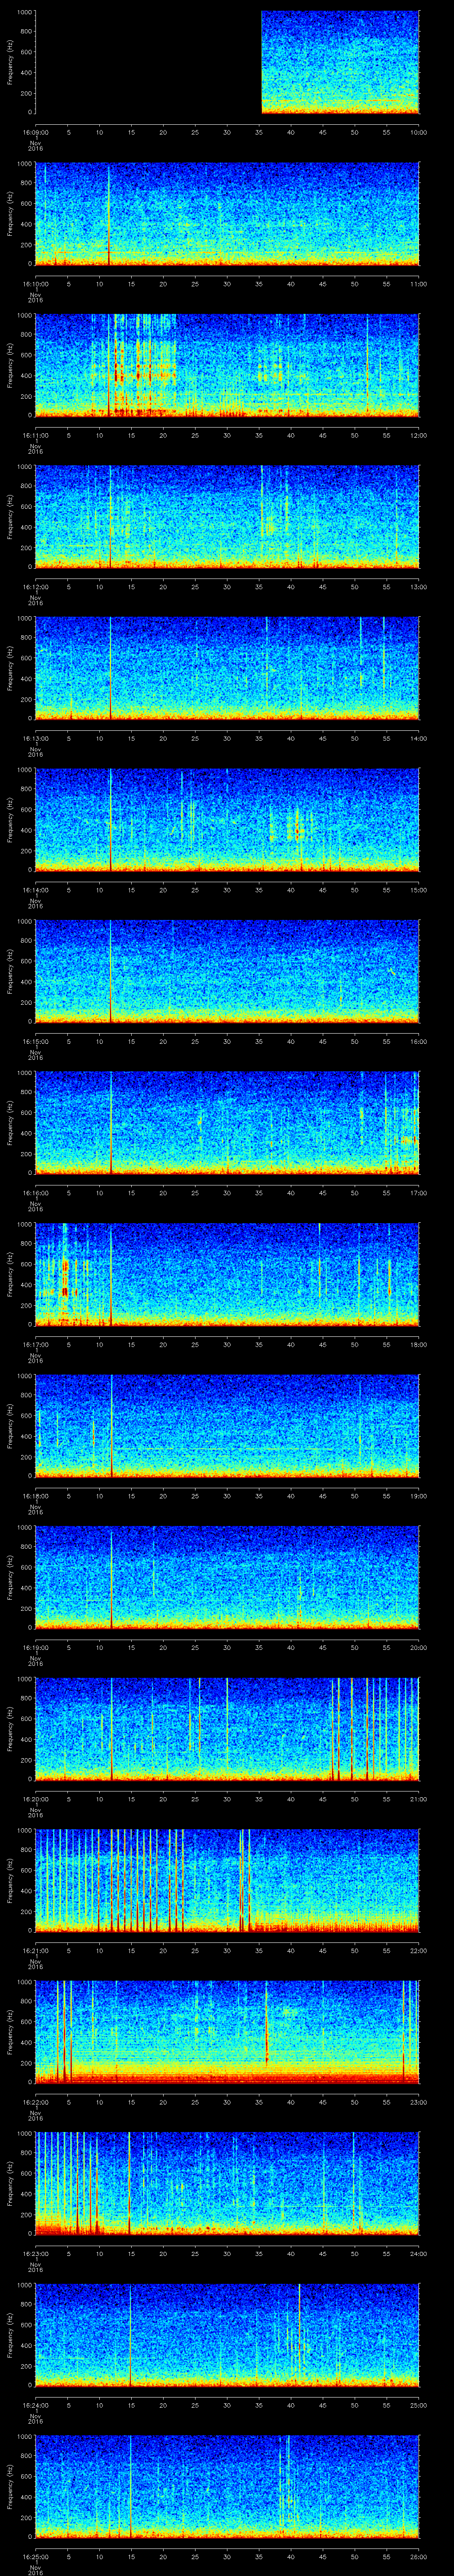Select the spectrogram panel starting at 16:20:00

227,1729
